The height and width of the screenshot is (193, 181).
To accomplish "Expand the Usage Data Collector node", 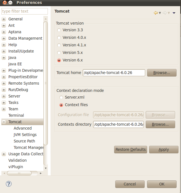I will pos(4,154).
